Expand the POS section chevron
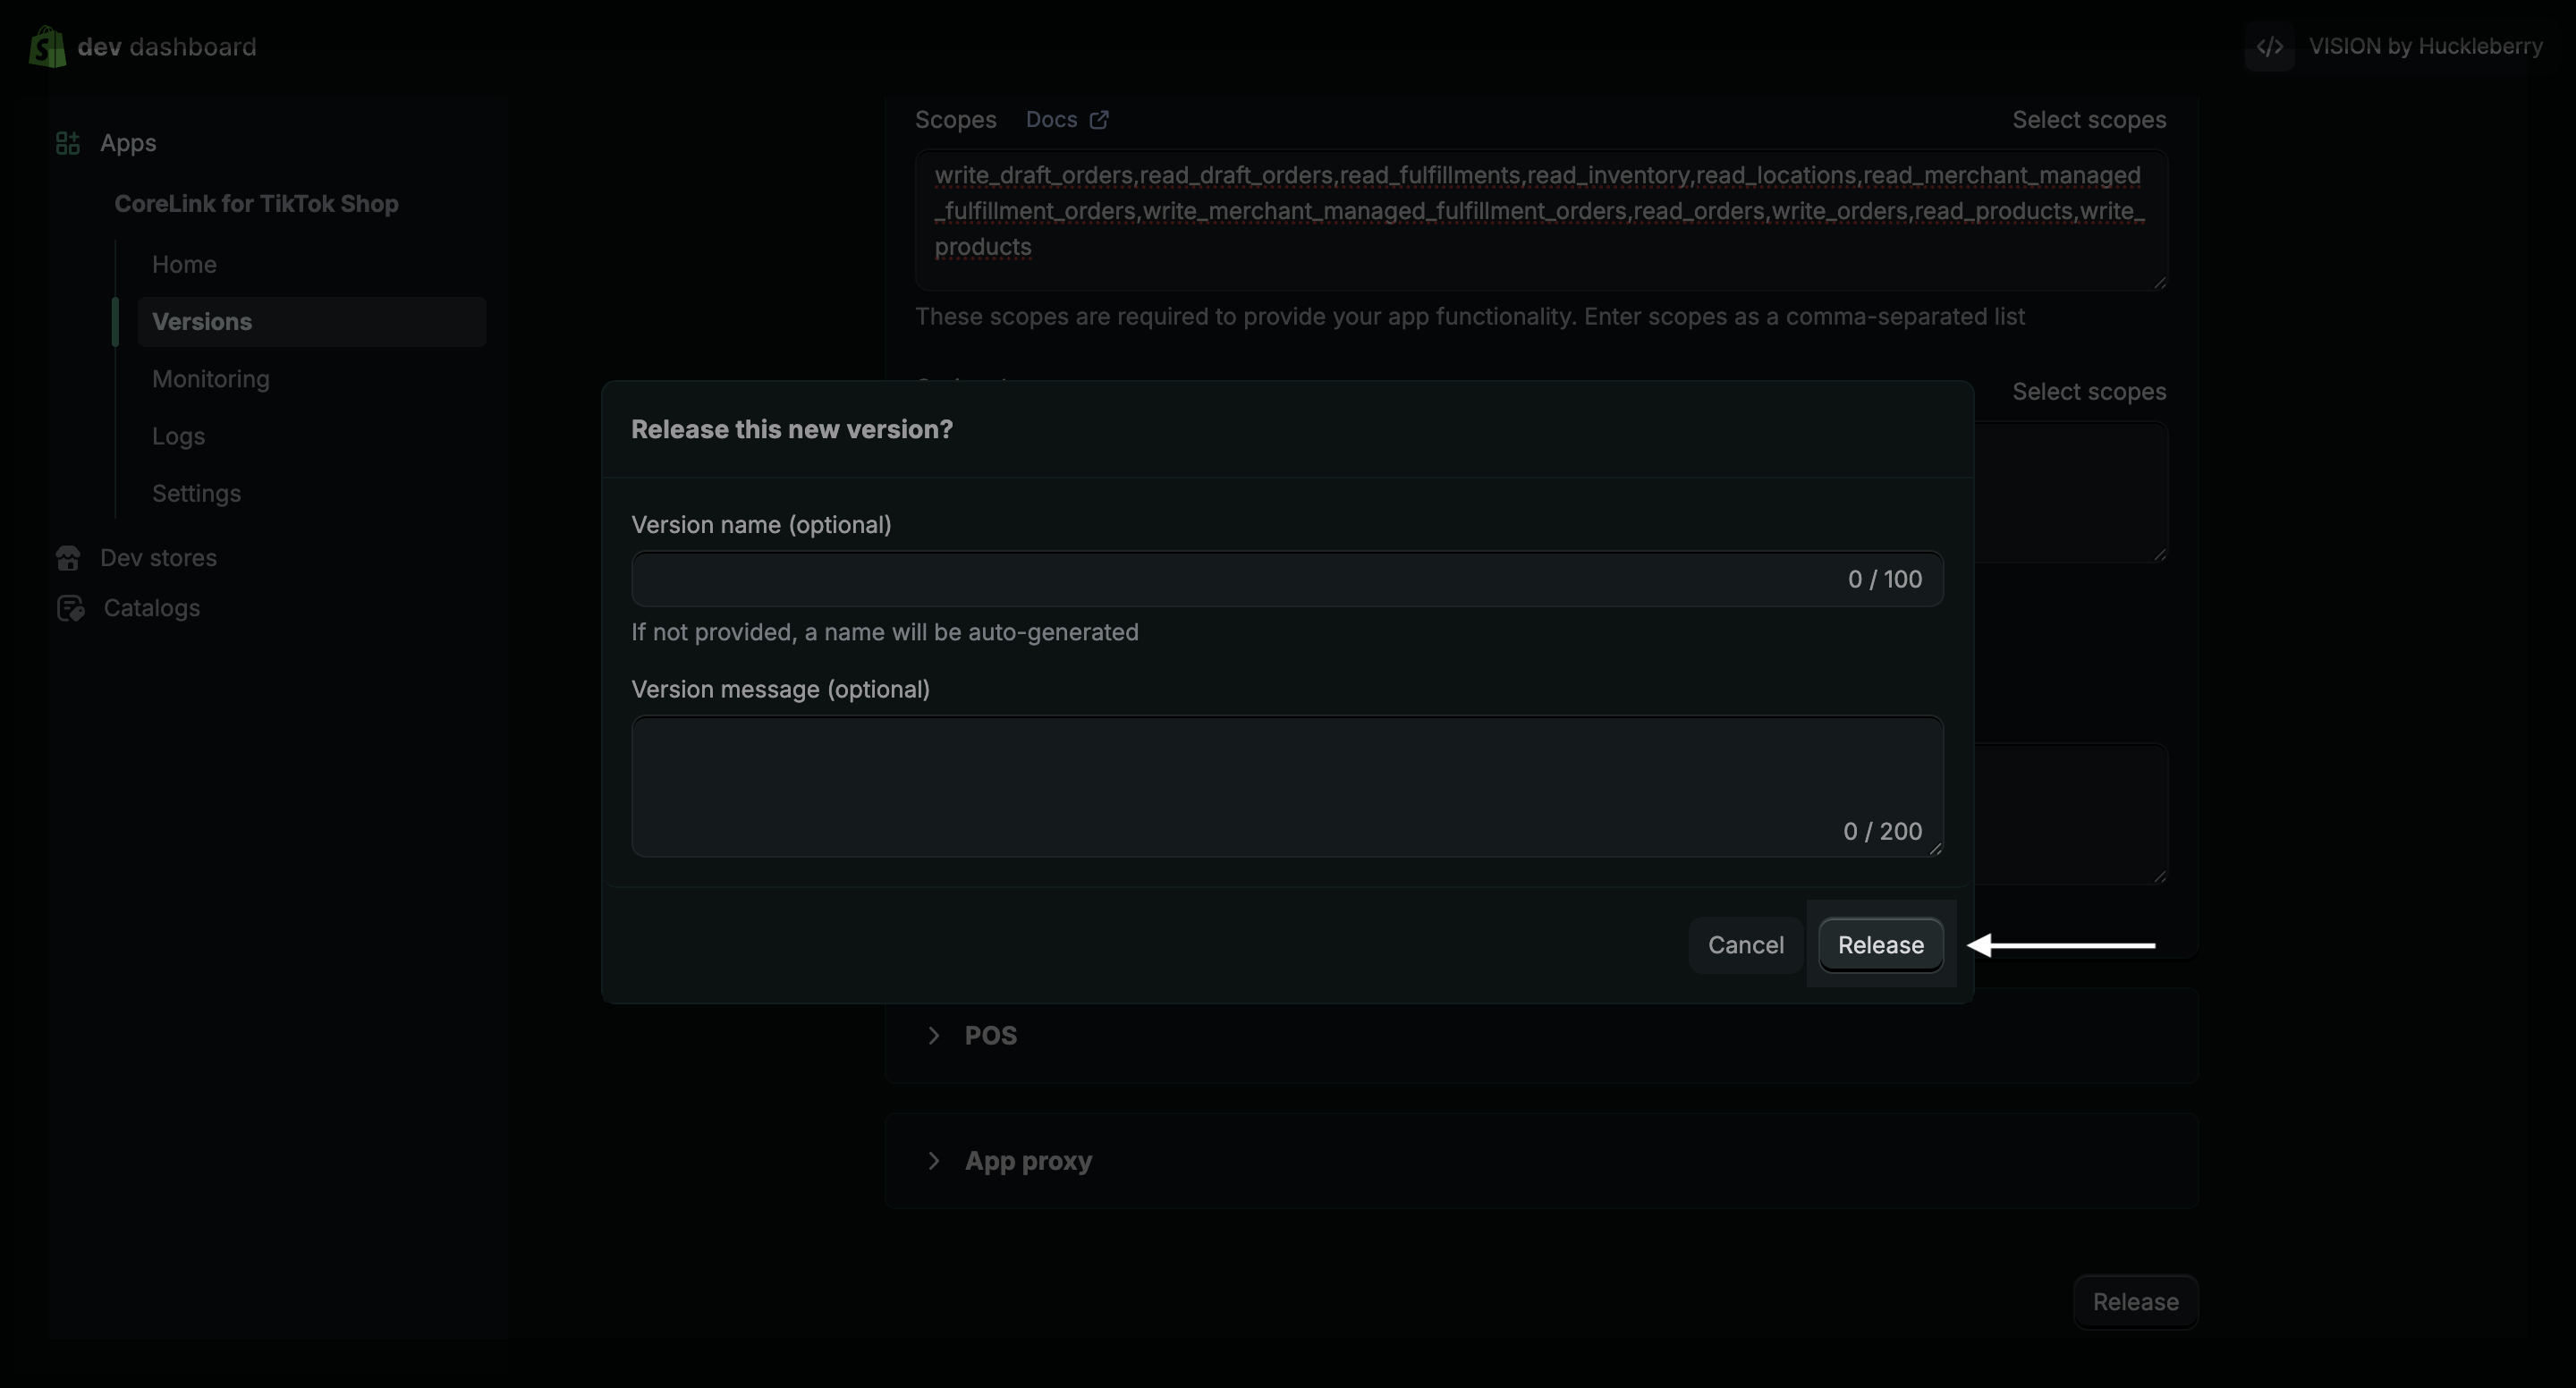Screen dimensions: 2576x1388 coord(933,1035)
